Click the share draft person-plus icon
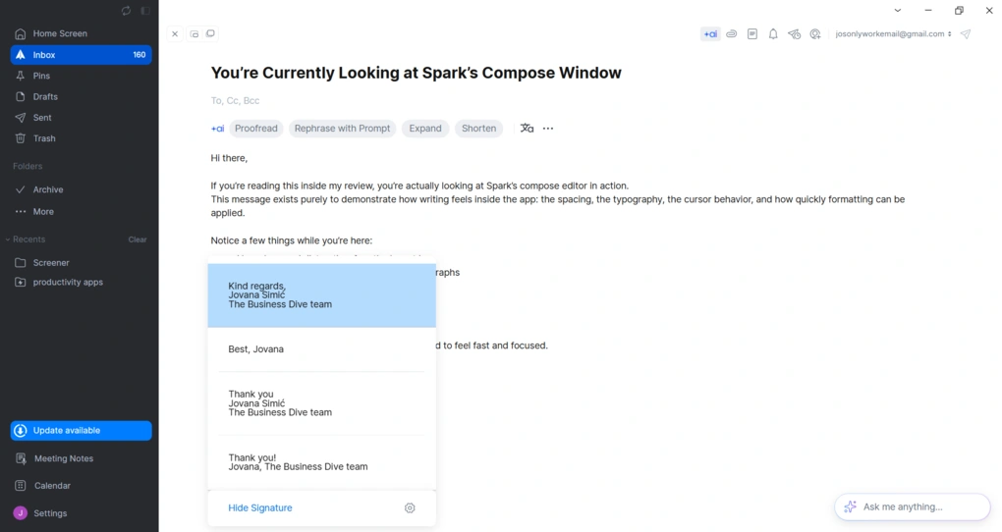The image size is (1002, 532). [815, 33]
